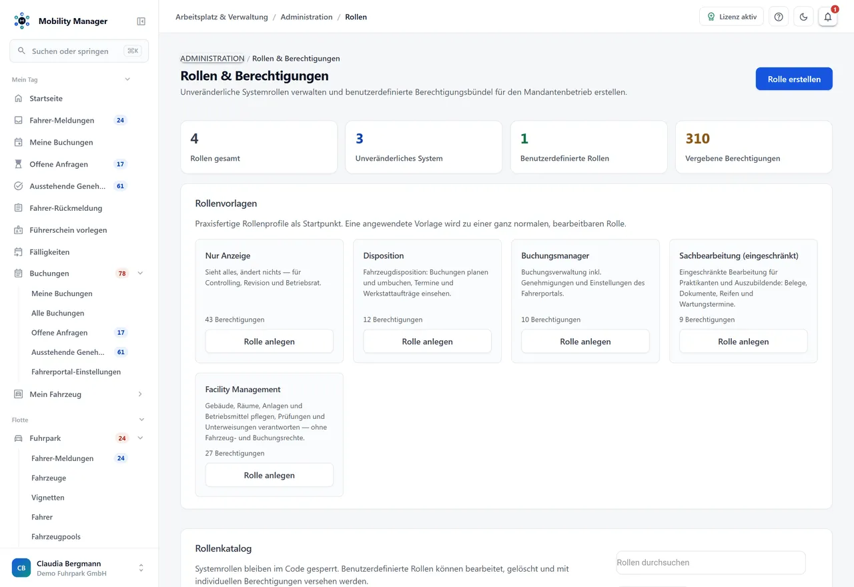Click the Fuhrpark car icon
Screen dimensions: 854x587
click(19, 438)
